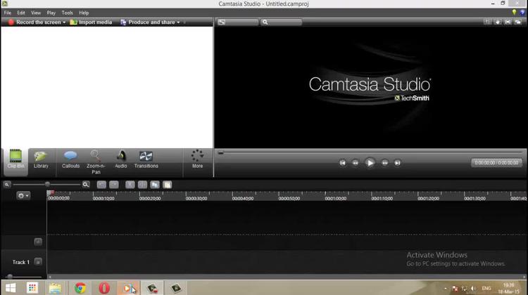This screenshot has width=528, height=295.
Task: Click the Split button on timeline toolbar
Action: (x=142, y=185)
